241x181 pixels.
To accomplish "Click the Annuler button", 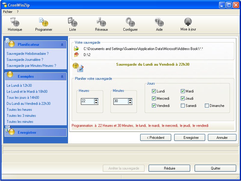I will [x=222, y=138].
